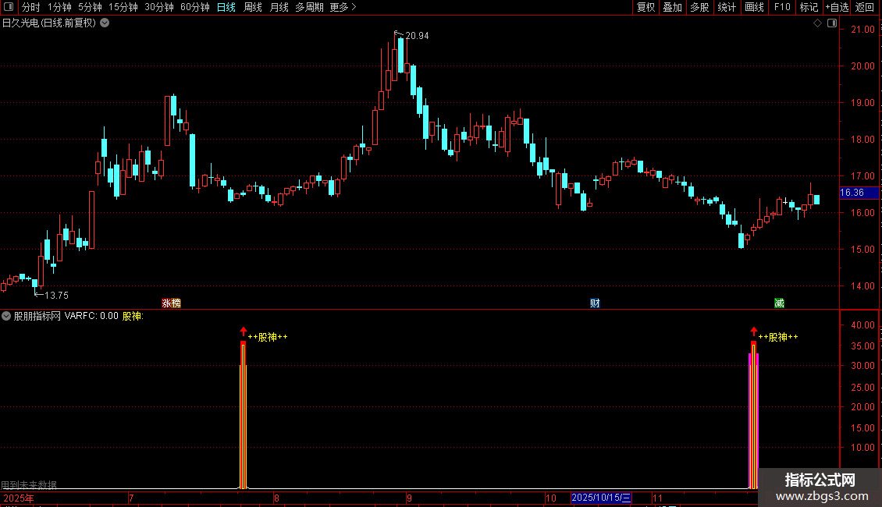882x507 pixels.
Task: Click the second red signal arrow
Action: (x=754, y=331)
